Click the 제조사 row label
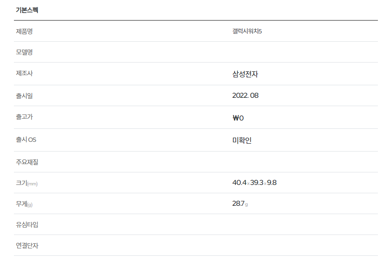The image size is (390, 260). click(24, 73)
